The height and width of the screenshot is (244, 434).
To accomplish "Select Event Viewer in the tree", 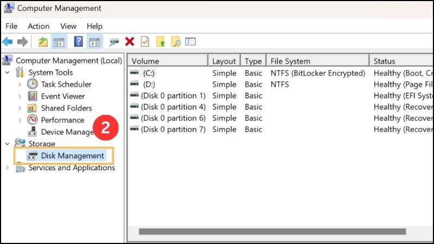I will tap(62, 97).
